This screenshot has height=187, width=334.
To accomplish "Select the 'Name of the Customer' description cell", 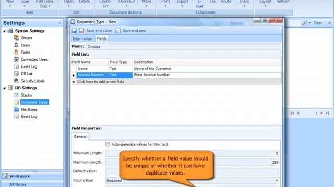I will point(207,69).
